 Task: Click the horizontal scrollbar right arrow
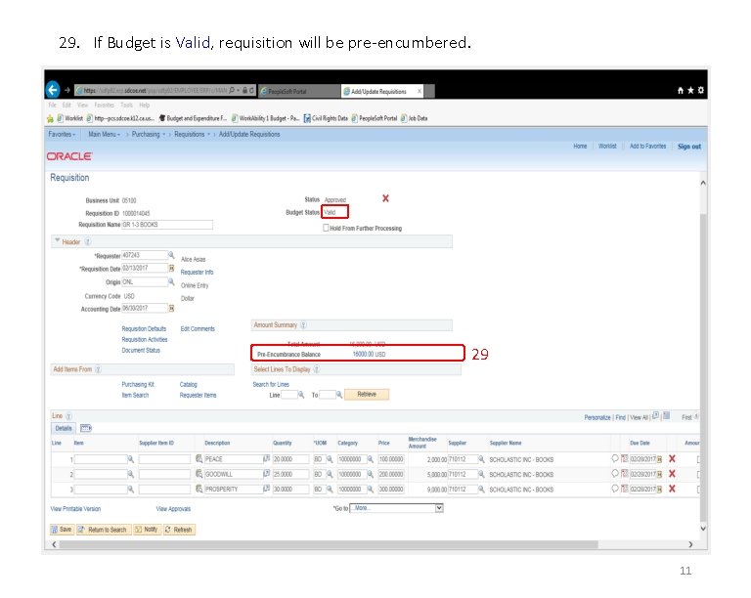pos(690,544)
